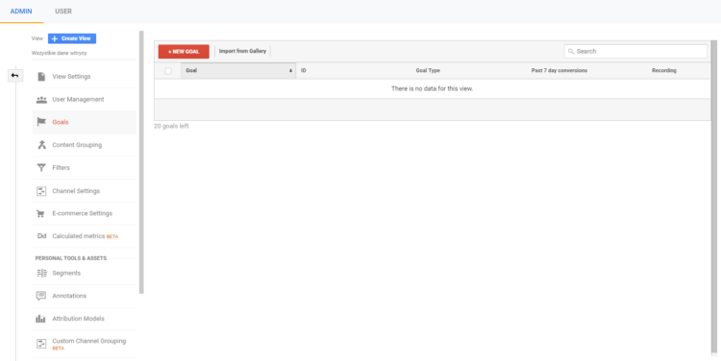Click the E-commerce Settings cart icon
Viewport: 721px width, 361px height.
click(x=41, y=213)
